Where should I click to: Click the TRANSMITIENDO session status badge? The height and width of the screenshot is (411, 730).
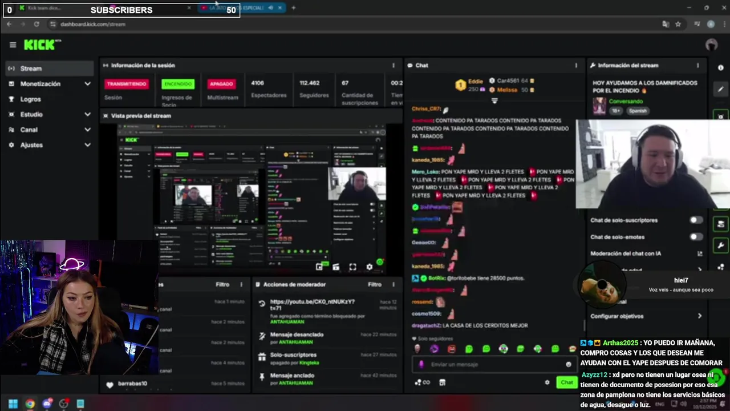click(127, 84)
